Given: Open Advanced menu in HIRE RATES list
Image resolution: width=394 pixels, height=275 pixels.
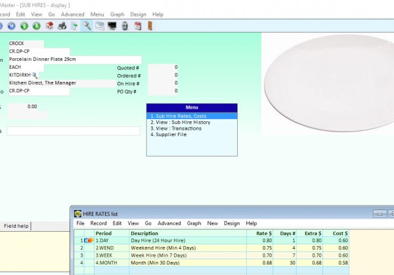Looking at the screenshot, I should 169,223.
